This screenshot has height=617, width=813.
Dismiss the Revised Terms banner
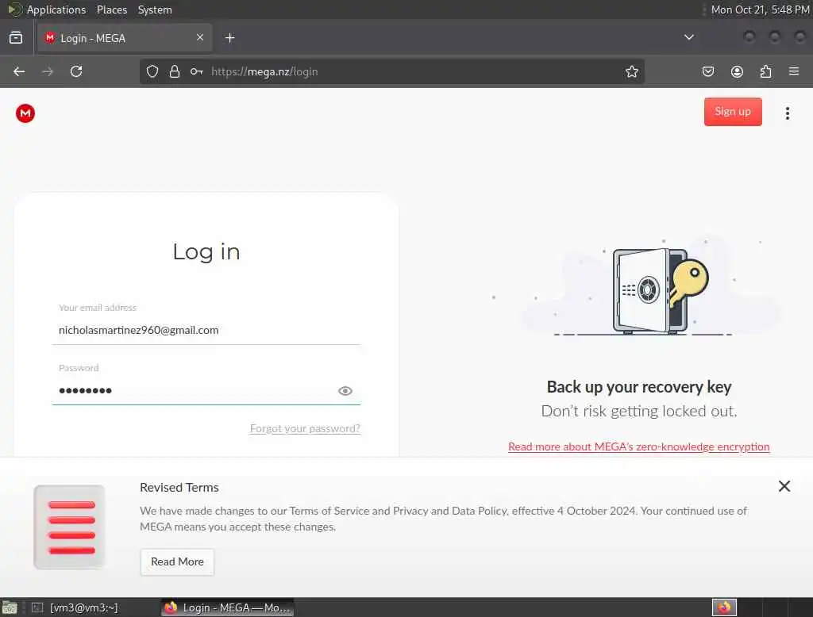click(784, 486)
